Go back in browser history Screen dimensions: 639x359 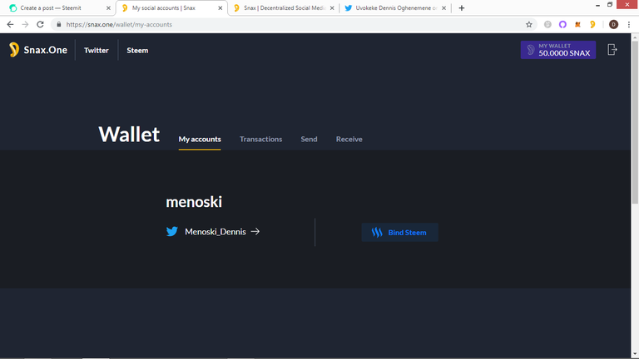tap(10, 24)
